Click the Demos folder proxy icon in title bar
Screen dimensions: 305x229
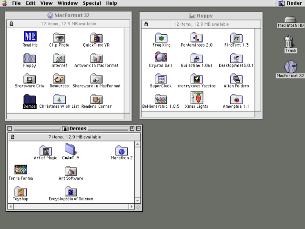tap(65, 129)
